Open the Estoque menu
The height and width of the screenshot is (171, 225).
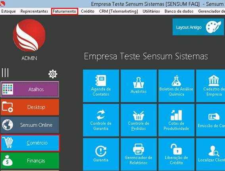click(x=8, y=12)
